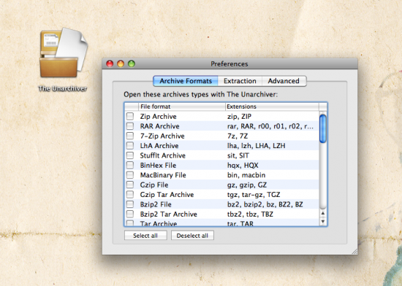Screen dimensions: 402x286
Task: Close the Preferences window with red button
Action: pos(110,63)
